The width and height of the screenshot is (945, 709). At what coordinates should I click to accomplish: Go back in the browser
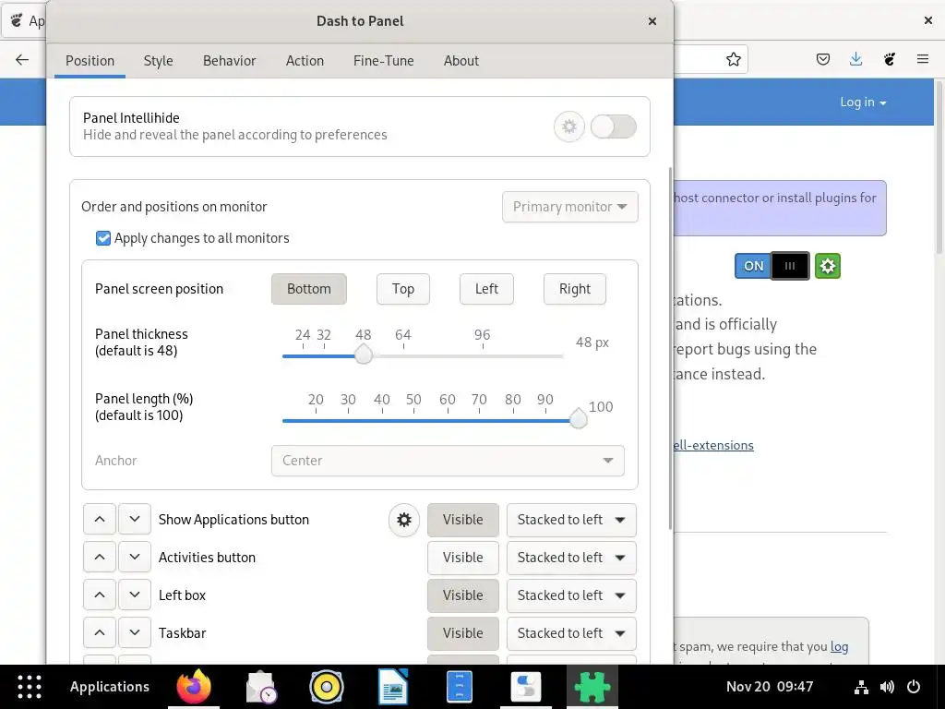(22, 59)
